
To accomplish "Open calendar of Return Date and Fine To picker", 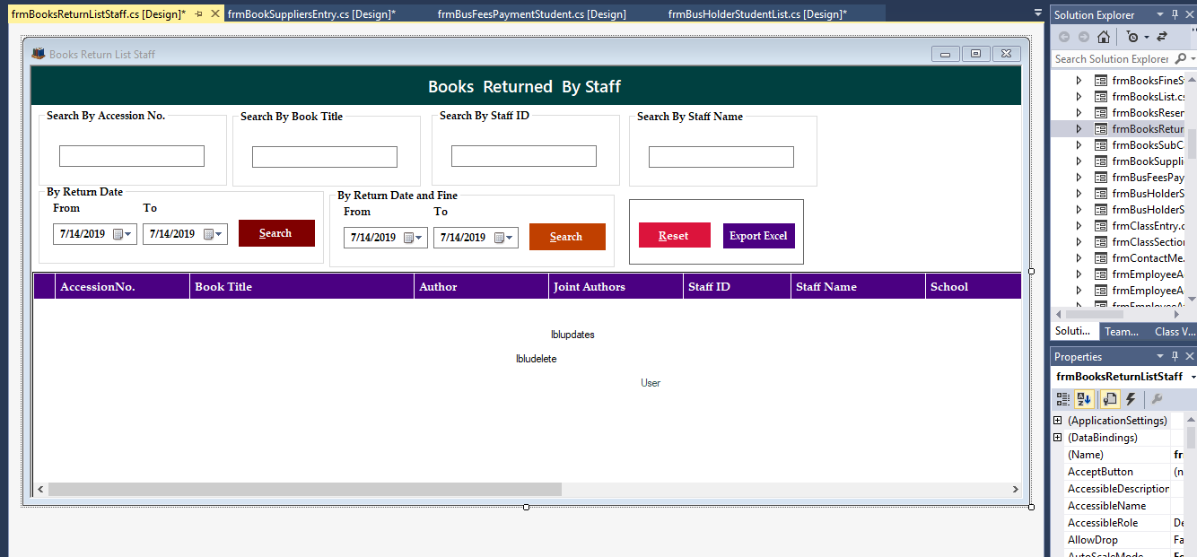I will 504,238.
